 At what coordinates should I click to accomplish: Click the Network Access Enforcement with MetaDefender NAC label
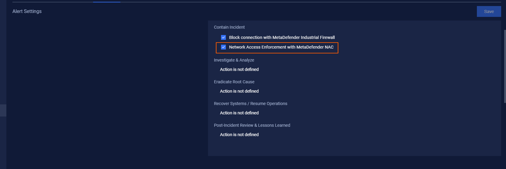[281, 47]
